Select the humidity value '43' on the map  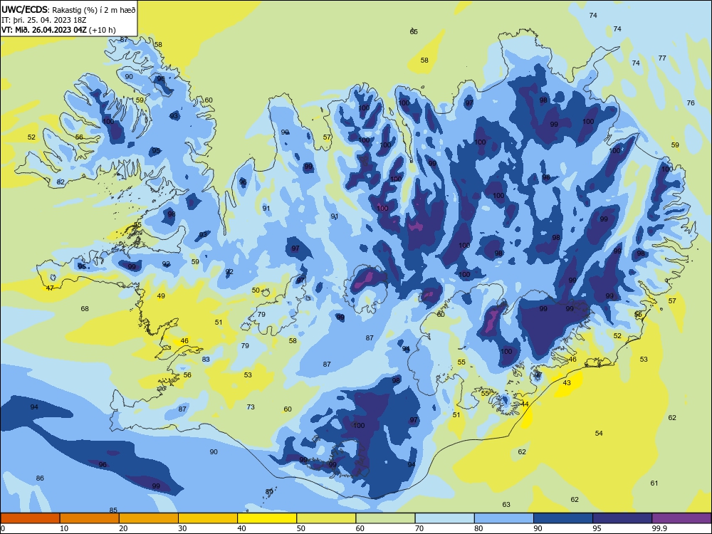[x=567, y=383]
